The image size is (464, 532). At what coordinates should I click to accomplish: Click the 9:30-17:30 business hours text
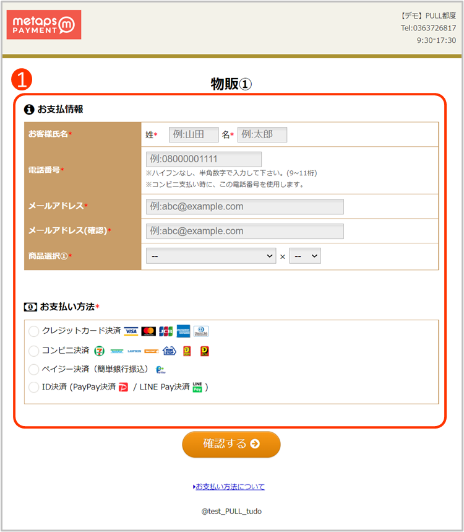point(436,40)
